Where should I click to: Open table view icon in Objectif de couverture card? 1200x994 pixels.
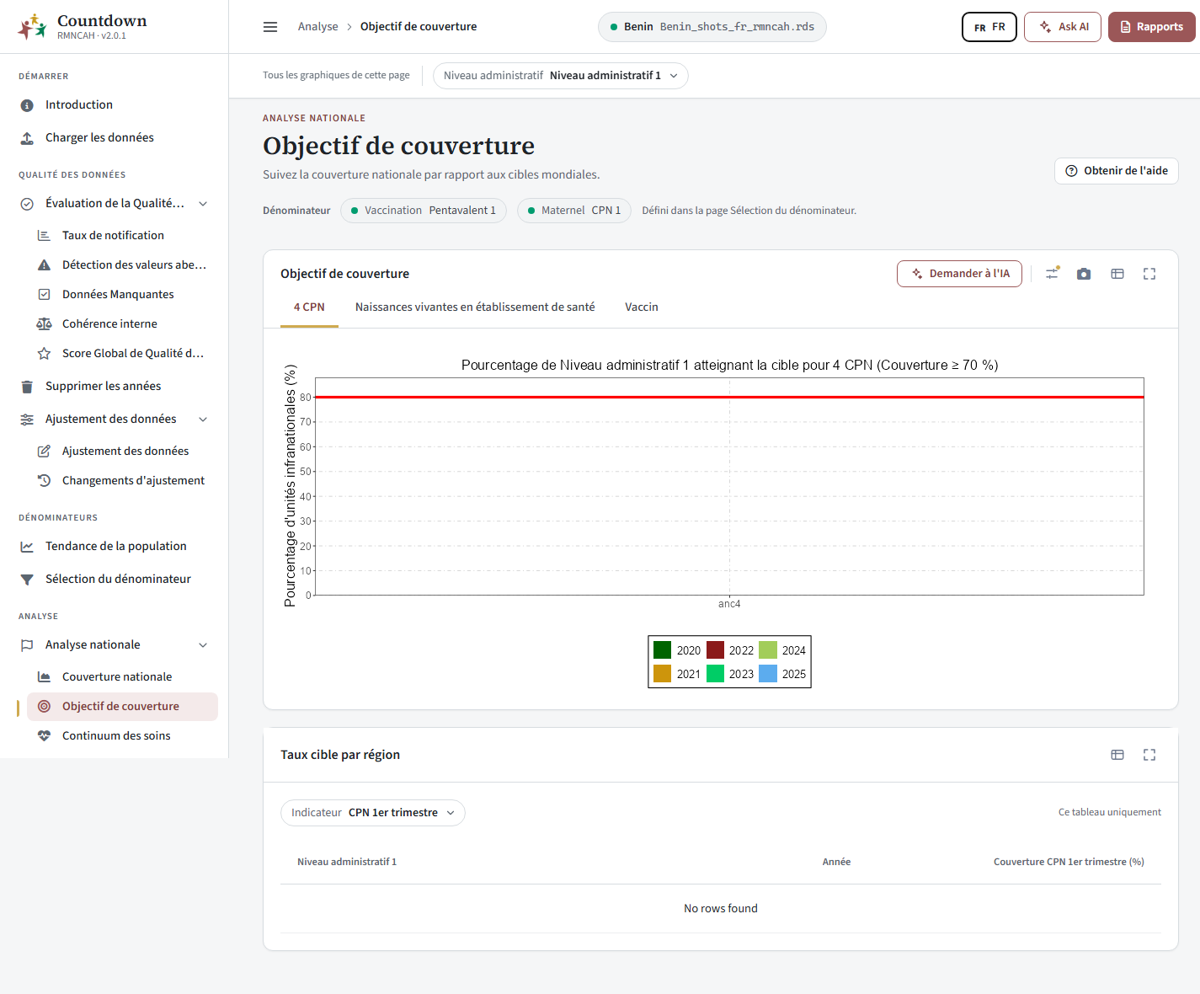(1117, 274)
